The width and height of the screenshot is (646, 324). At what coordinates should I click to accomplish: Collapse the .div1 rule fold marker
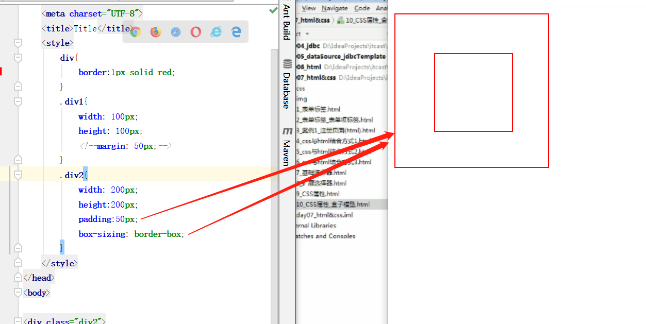[x=18, y=101]
